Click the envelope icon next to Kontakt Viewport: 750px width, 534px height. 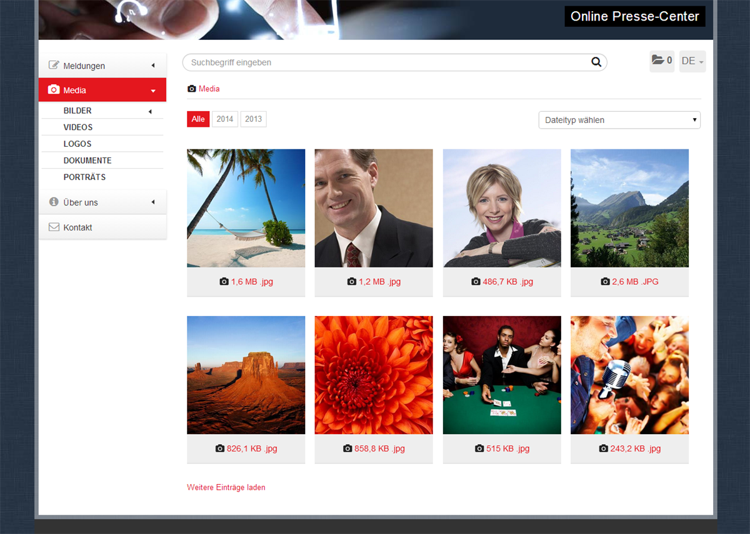(x=54, y=227)
